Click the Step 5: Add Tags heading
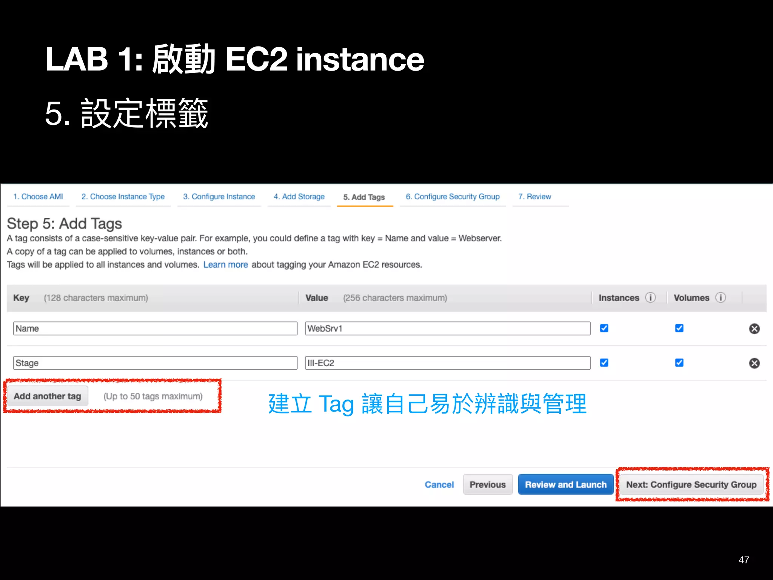 click(65, 224)
